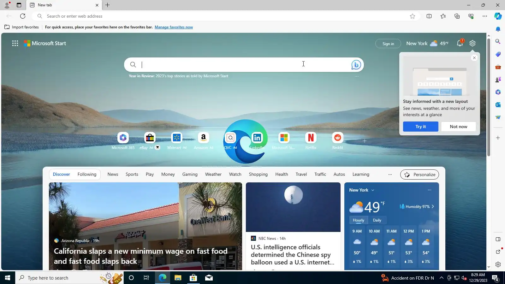Open options ellipsis below the search box
The height and width of the screenshot is (284, 505).
point(357,76)
